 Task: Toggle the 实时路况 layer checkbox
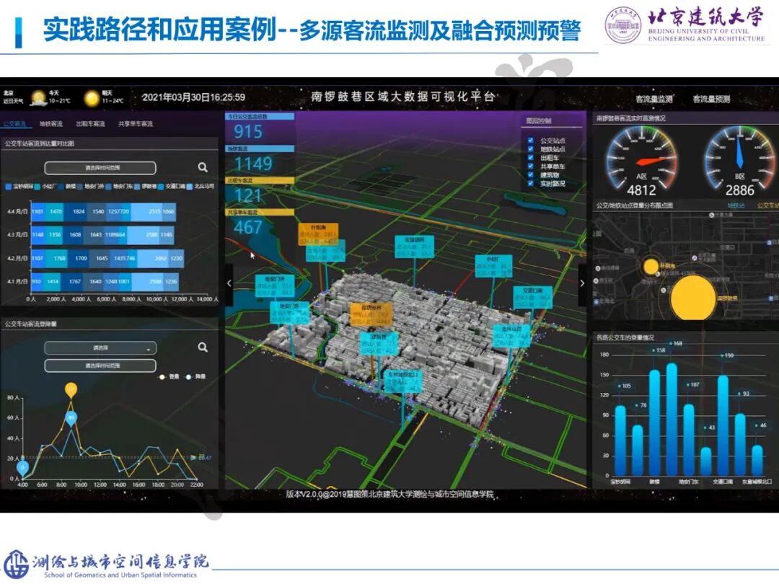531,183
